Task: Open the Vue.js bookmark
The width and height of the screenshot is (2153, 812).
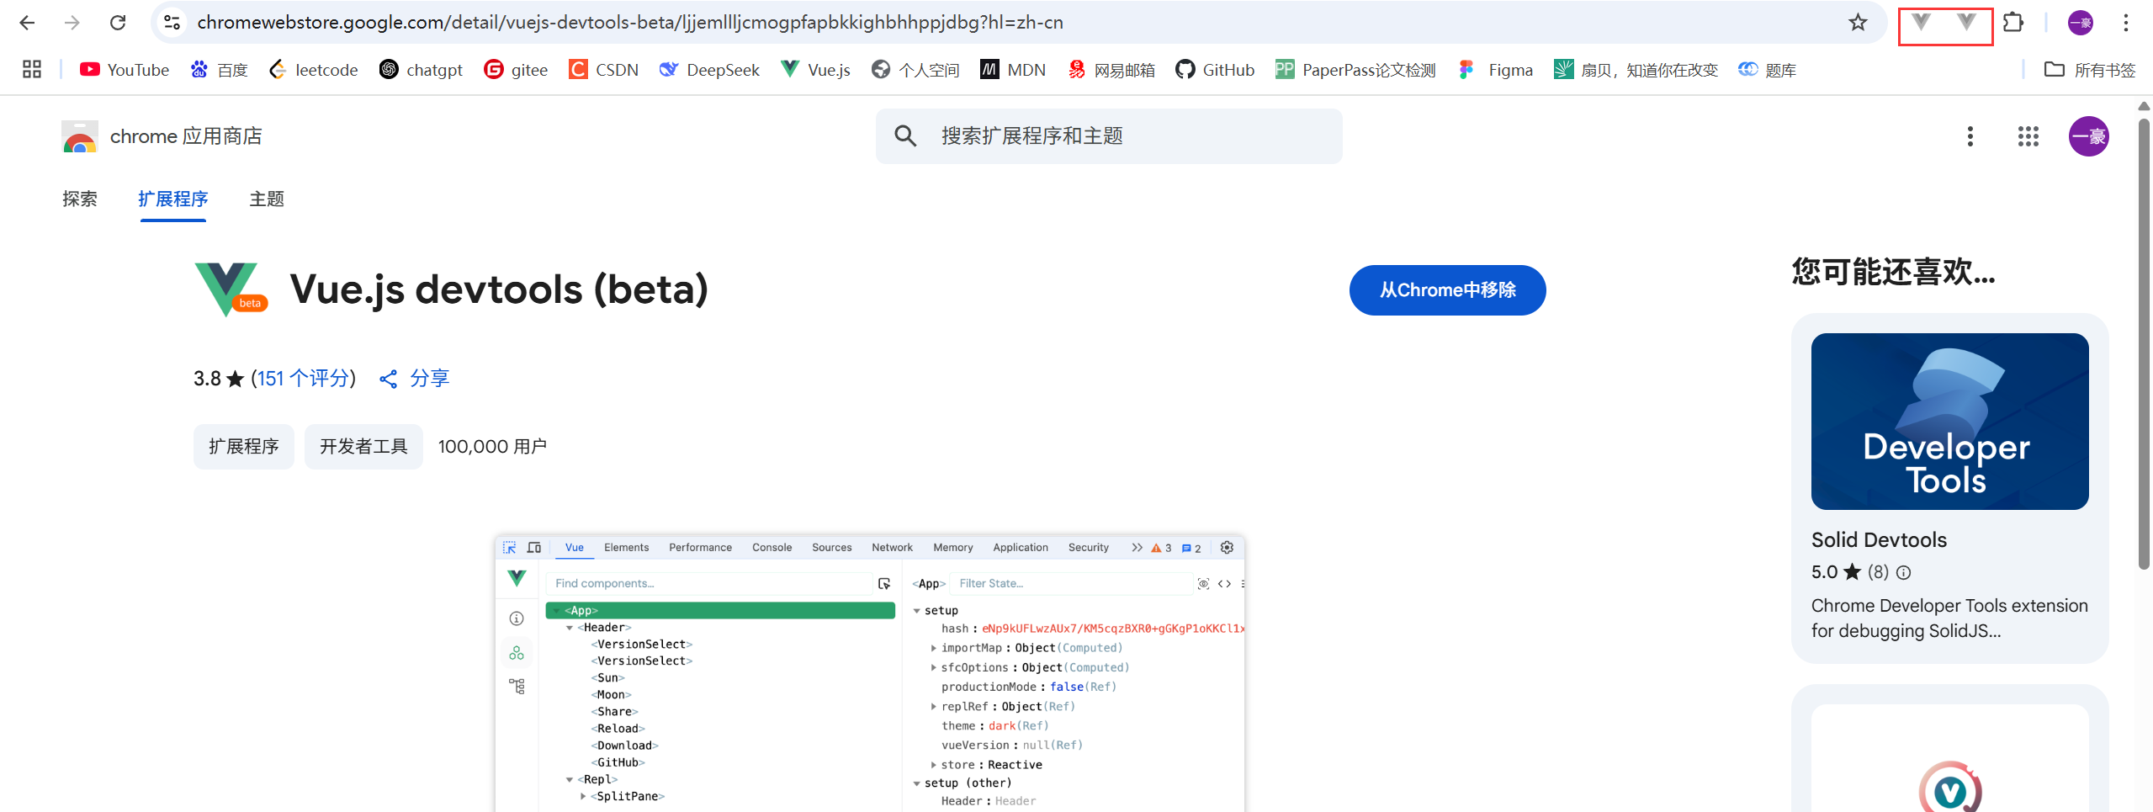Action: 815,70
